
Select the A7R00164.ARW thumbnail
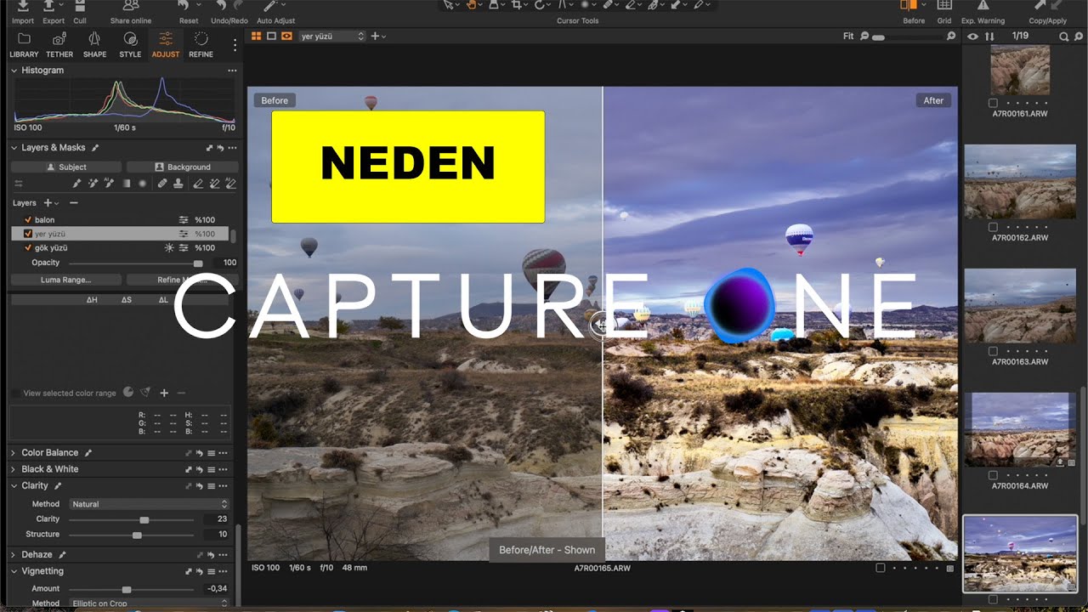(1020, 430)
